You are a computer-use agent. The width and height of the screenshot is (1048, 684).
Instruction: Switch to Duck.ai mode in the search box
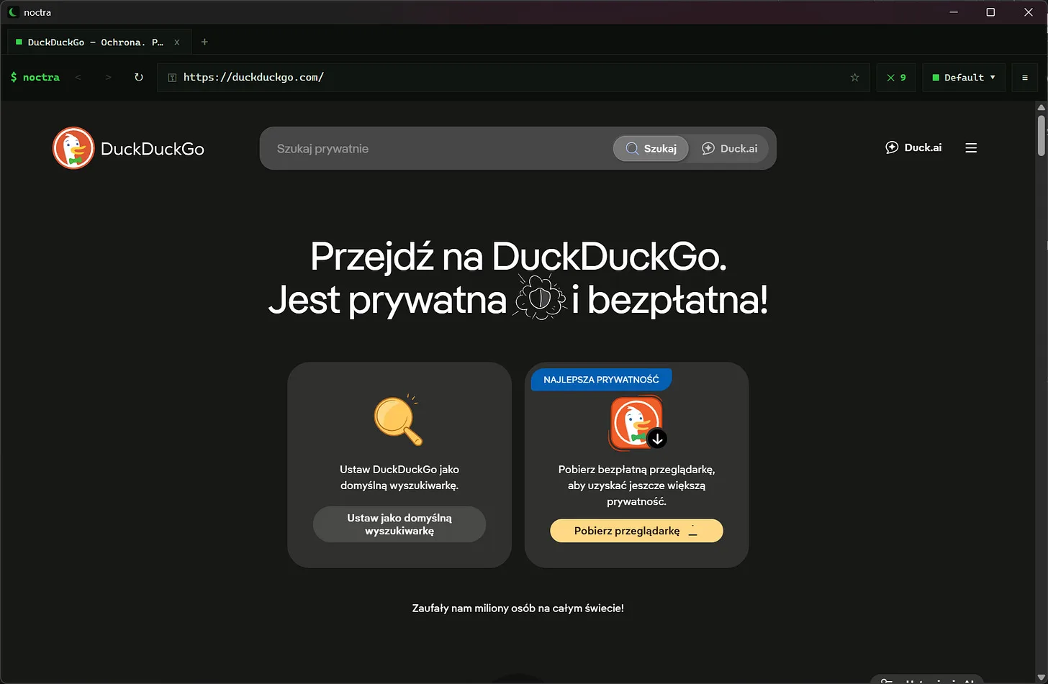coord(729,149)
